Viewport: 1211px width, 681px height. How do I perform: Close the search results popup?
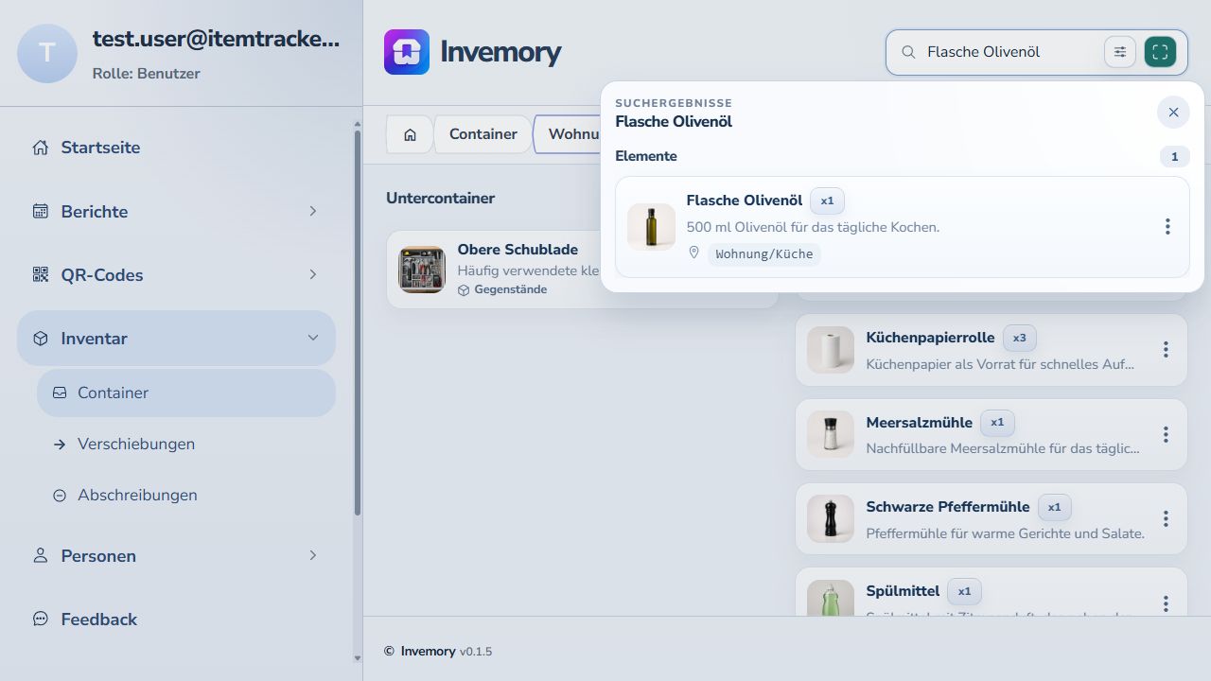[1173, 113]
